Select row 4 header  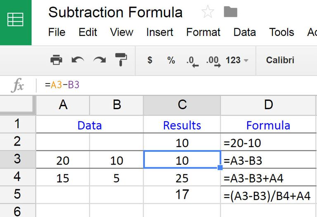pos(18,177)
